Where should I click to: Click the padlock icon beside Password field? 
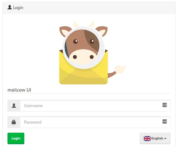tap(14, 122)
